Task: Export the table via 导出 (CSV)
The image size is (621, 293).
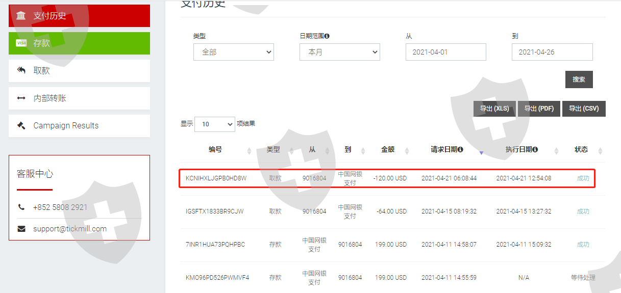Action: coord(584,109)
